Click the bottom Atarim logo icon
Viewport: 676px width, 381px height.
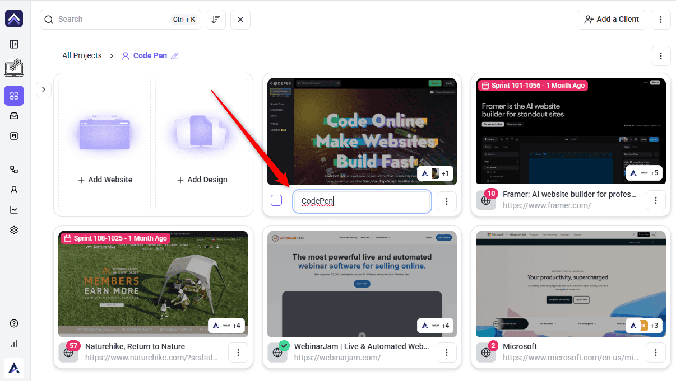pos(14,368)
